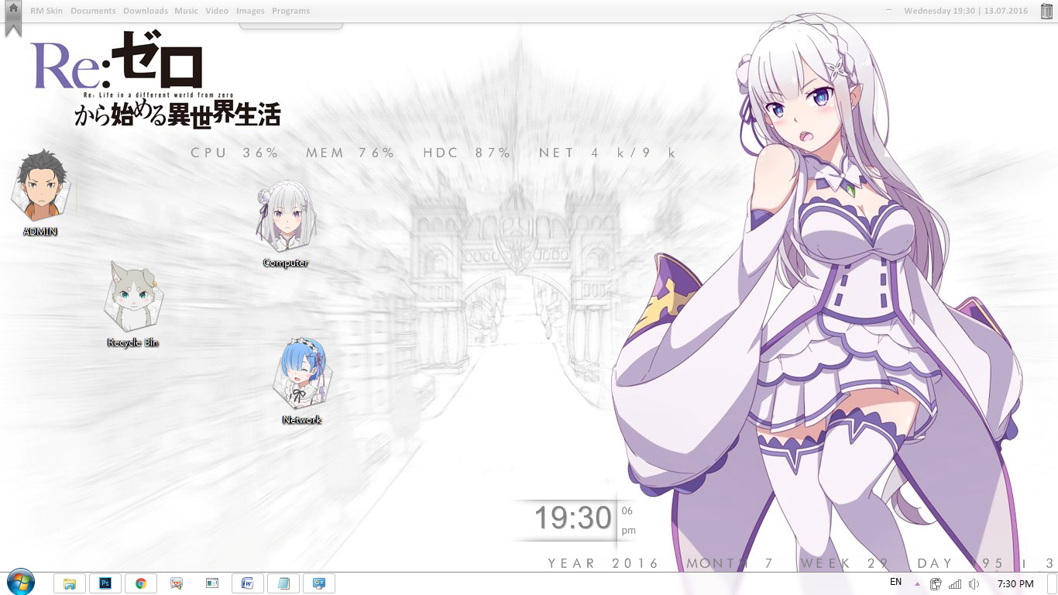Open Microsoft Word from the taskbar
Image resolution: width=1058 pixels, height=595 pixels.
(248, 583)
